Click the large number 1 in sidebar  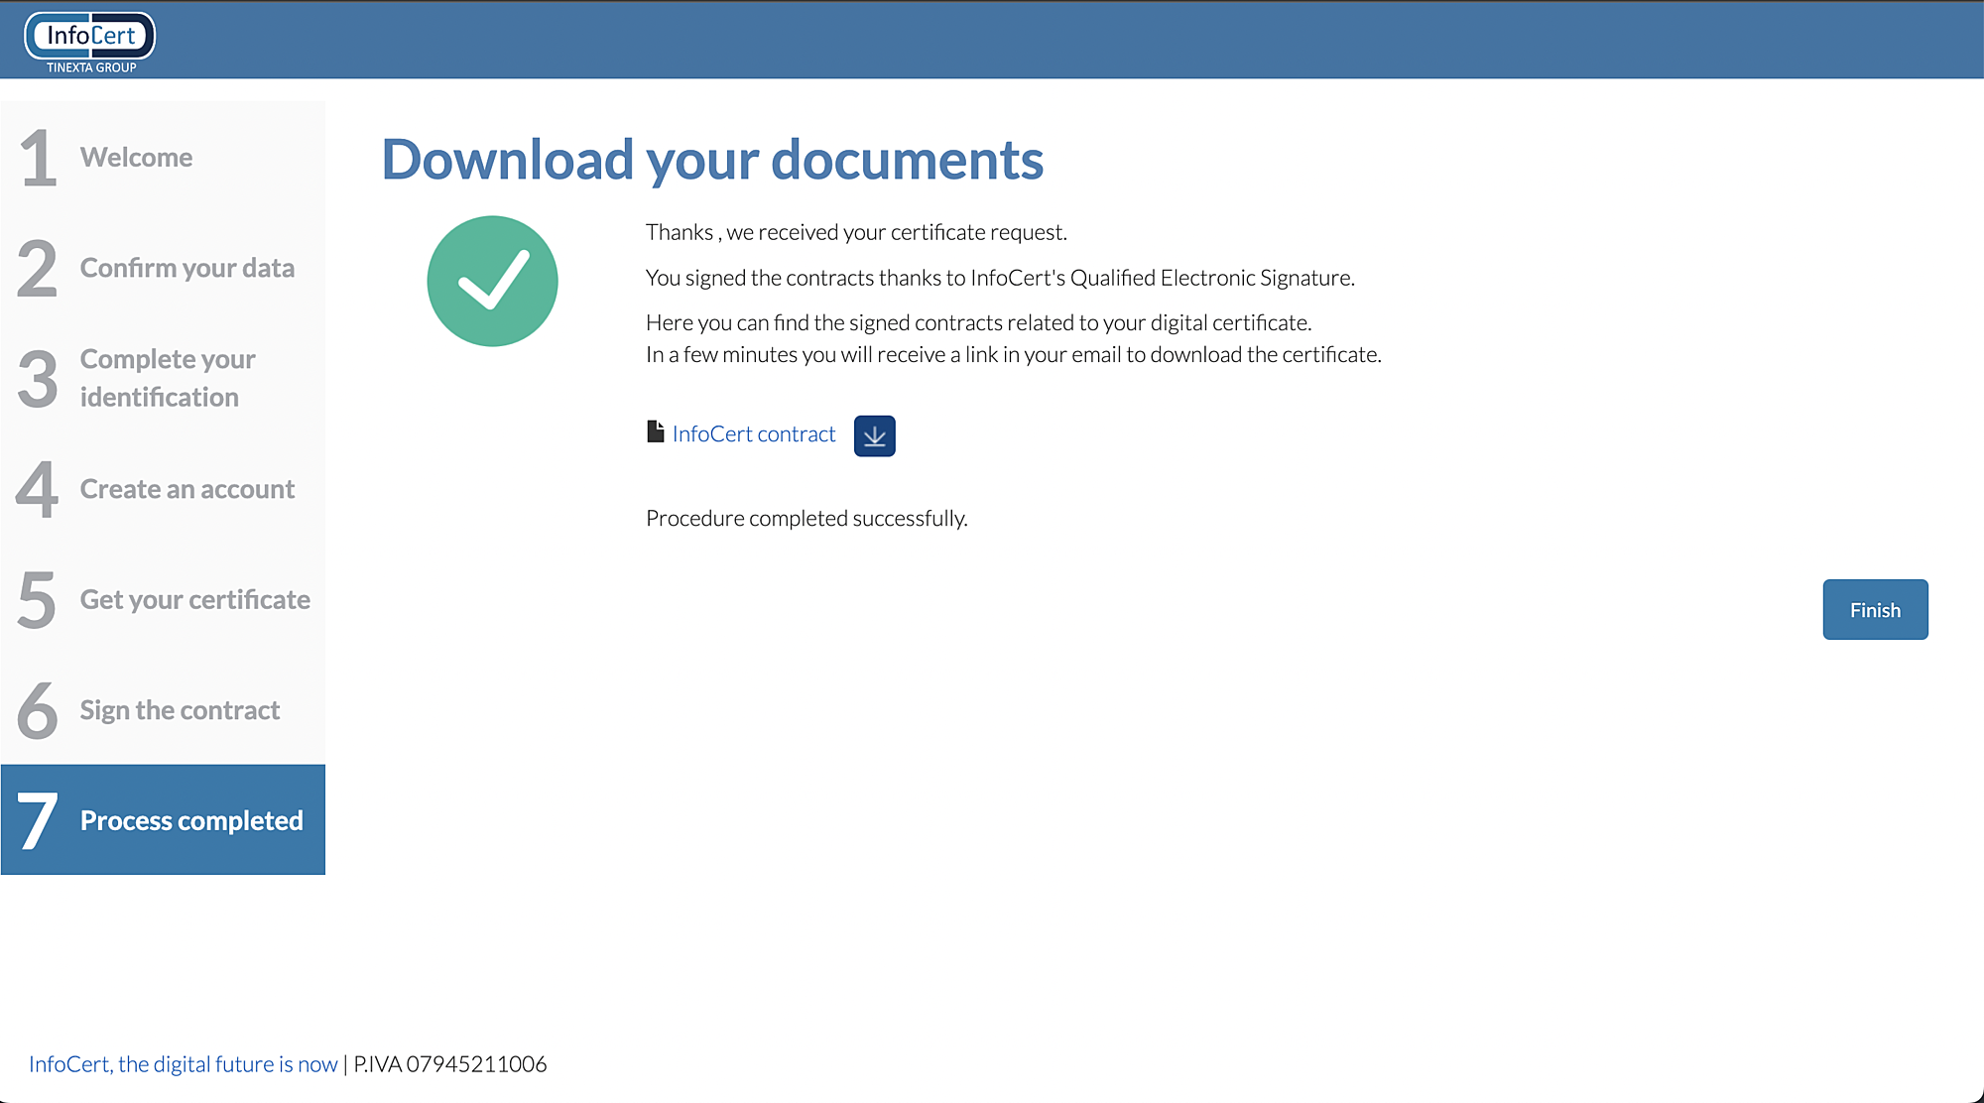[38, 158]
